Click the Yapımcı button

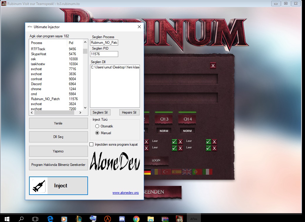click(58, 151)
